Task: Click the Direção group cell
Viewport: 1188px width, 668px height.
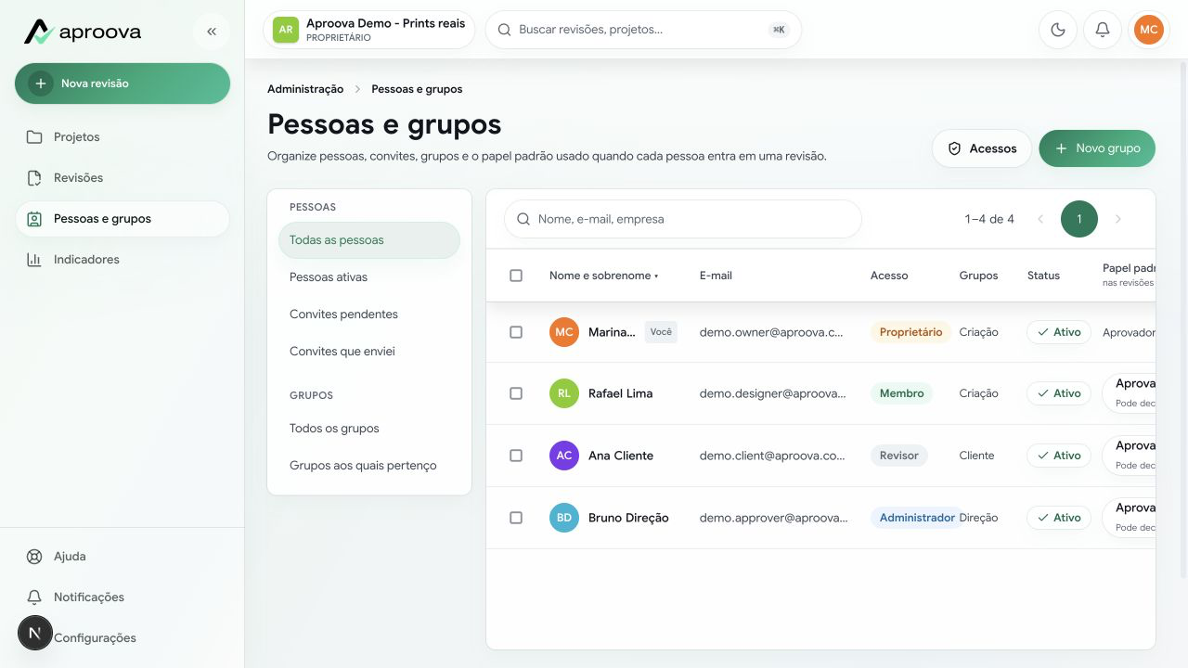Action: pyautogui.click(x=979, y=518)
